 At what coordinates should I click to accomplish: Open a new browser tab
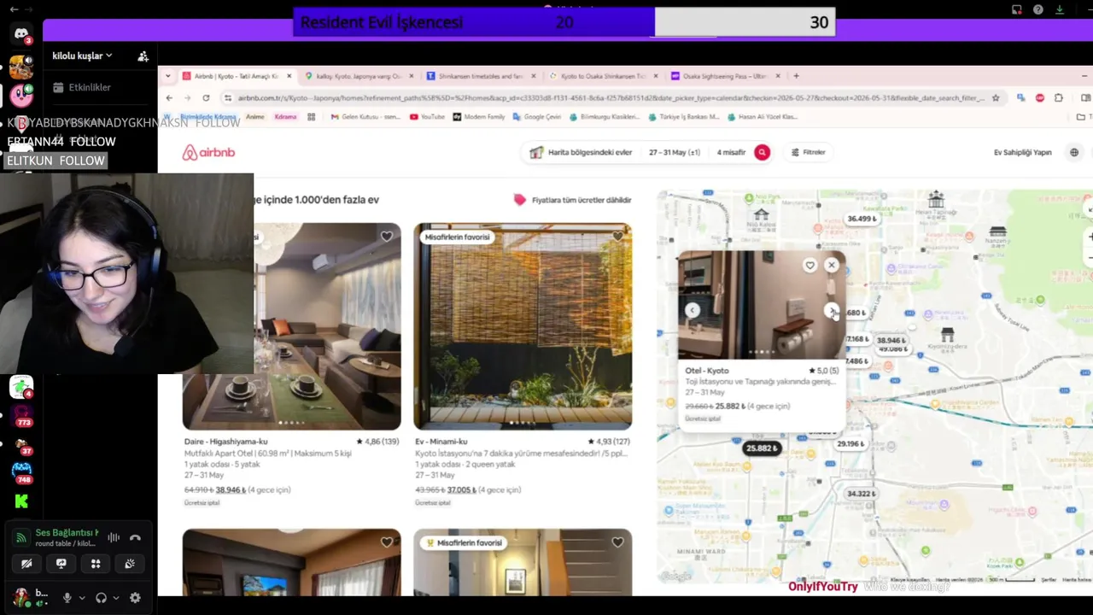(797, 76)
